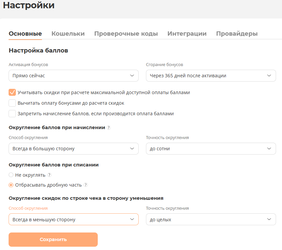Switch to the 'Провайдеры' tab

click(x=237, y=34)
